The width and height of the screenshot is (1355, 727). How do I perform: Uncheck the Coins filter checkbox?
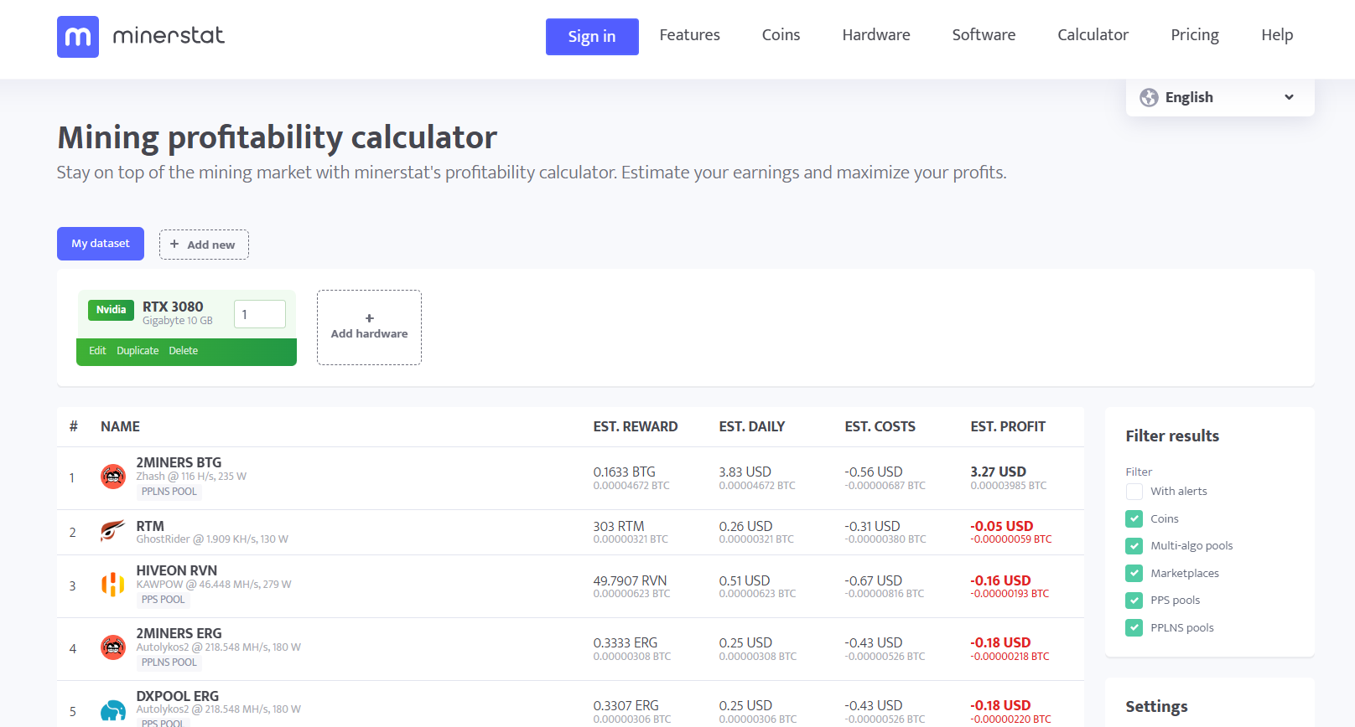1134,518
